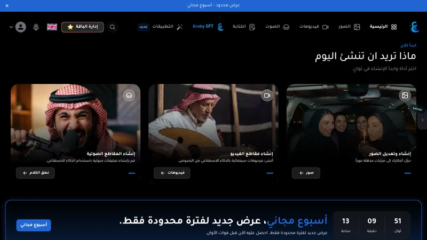Click the video camera icon on the video card
Image resolution: width=427 pixels, height=240 pixels.
tap(267, 95)
